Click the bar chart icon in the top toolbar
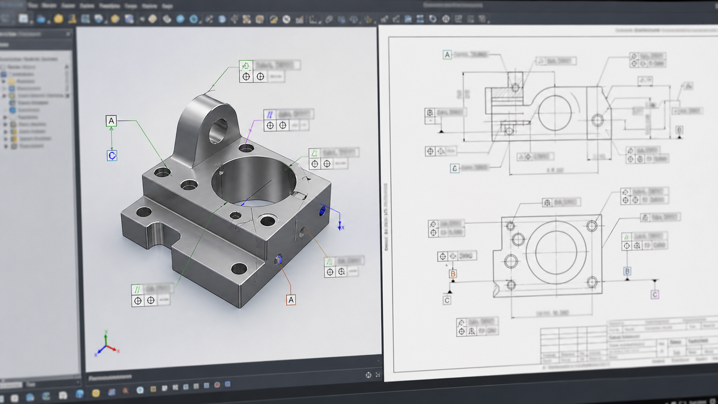718x404 pixels. point(299,19)
